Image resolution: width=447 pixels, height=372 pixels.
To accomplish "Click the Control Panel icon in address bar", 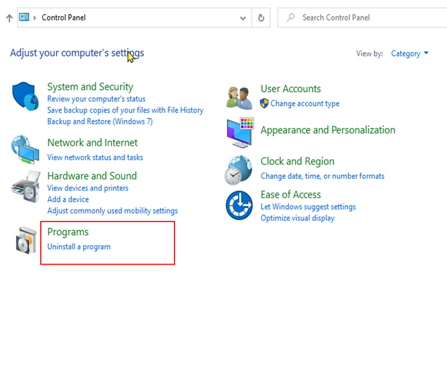I will tap(24, 17).
